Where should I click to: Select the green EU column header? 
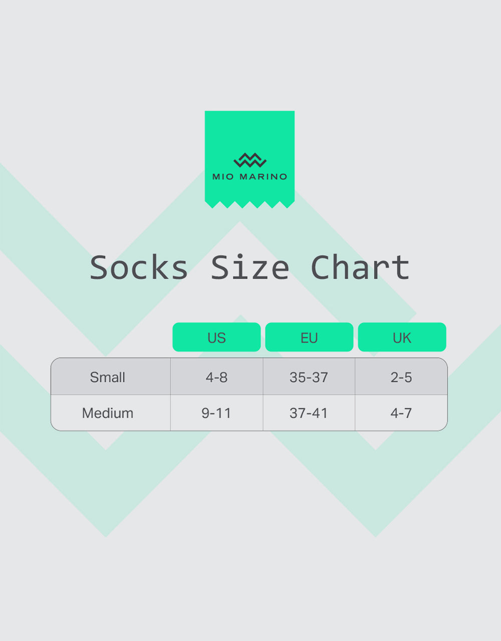click(x=309, y=337)
